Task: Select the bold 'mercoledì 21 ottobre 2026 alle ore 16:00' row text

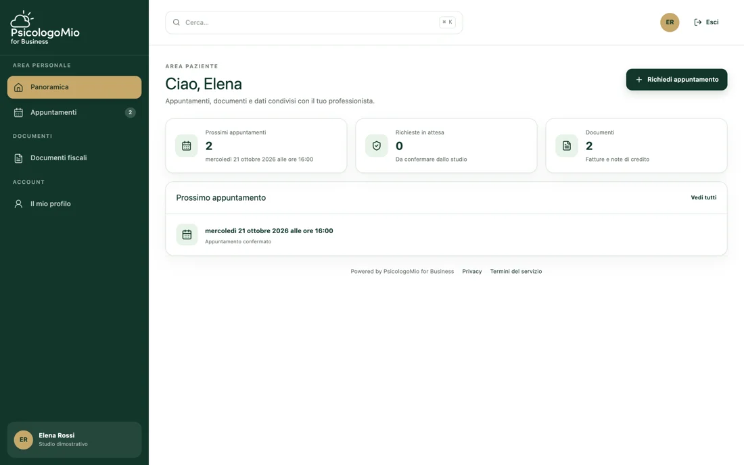Action: (269, 231)
